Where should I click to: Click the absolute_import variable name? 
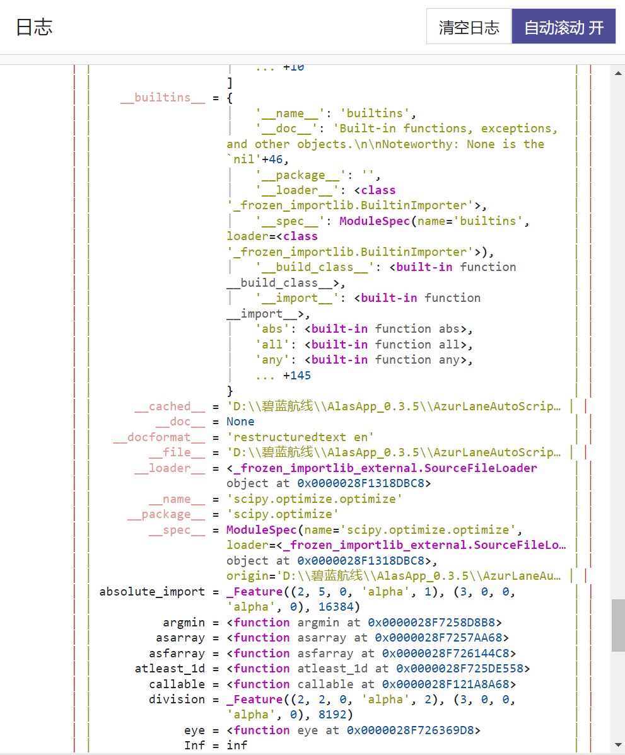[152, 592]
